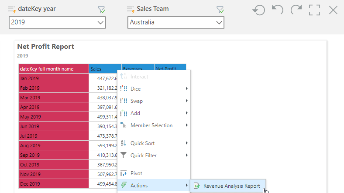Open the Sales Team dropdown showing Australia

click(x=176, y=22)
